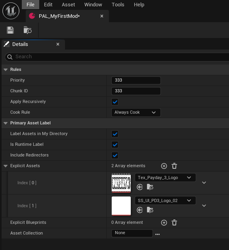The height and width of the screenshot is (250, 229).
Task: Open Index 0 element options chevron
Action: 204,183
